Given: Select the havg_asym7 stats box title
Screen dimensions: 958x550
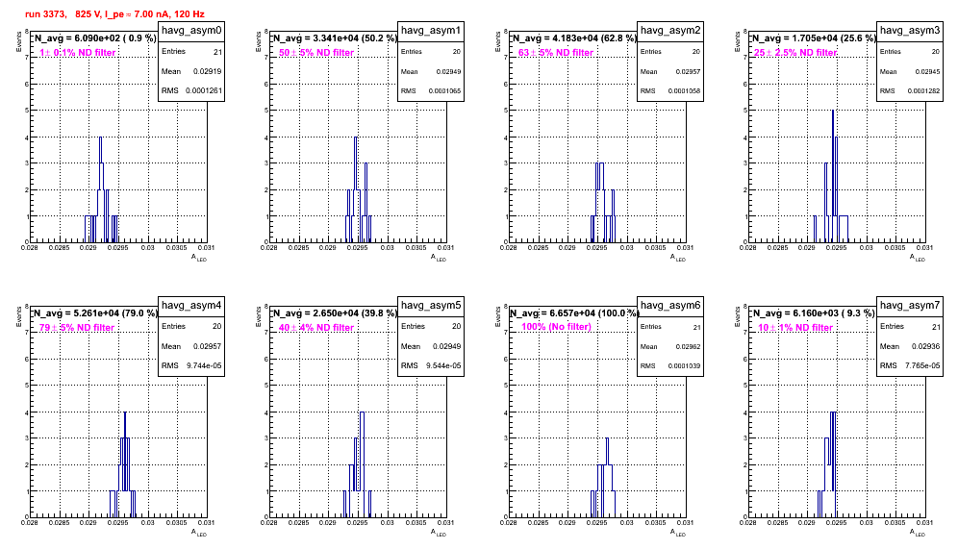Looking at the screenshot, I should (910, 306).
